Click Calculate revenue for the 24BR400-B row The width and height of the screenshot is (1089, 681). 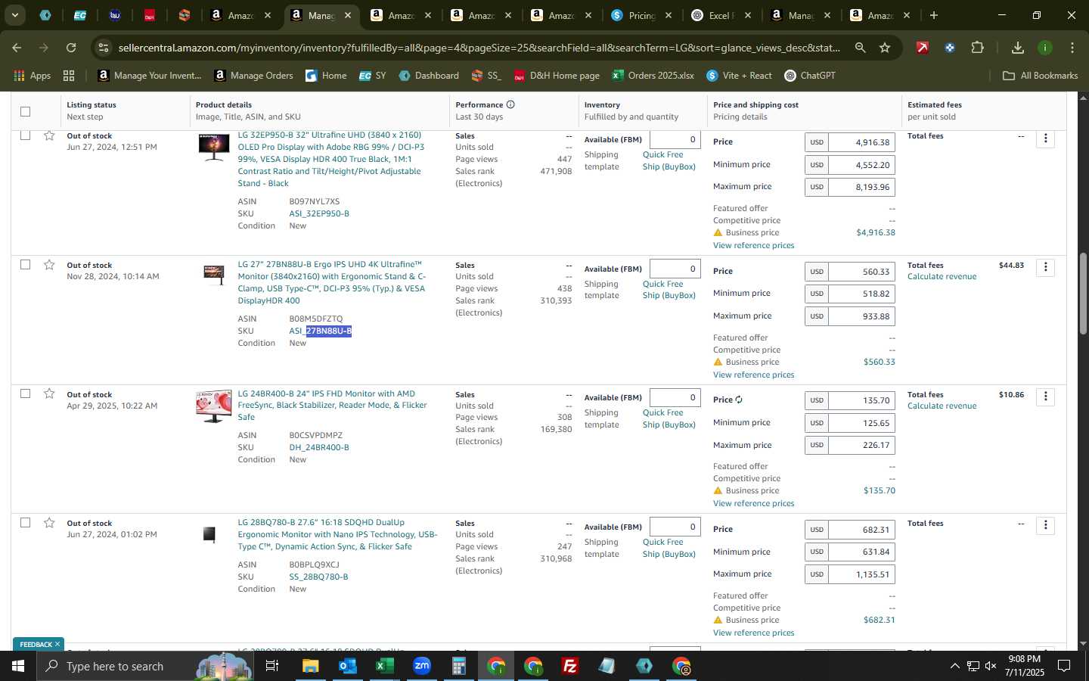pos(942,406)
